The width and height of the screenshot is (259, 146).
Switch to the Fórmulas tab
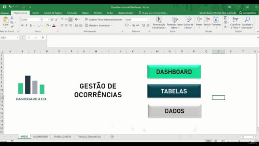point(72,13)
